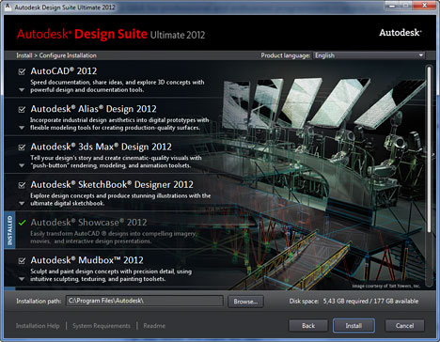
Task: Expand Alias Design 2012 configuration arrow
Action: [22, 128]
